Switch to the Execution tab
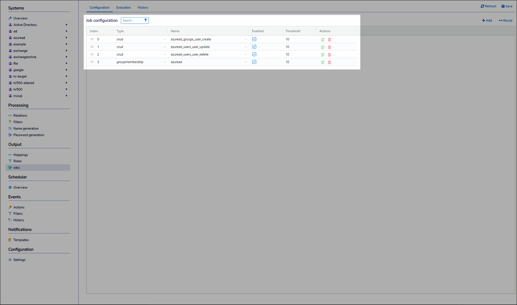This screenshot has height=305, width=517. click(123, 8)
